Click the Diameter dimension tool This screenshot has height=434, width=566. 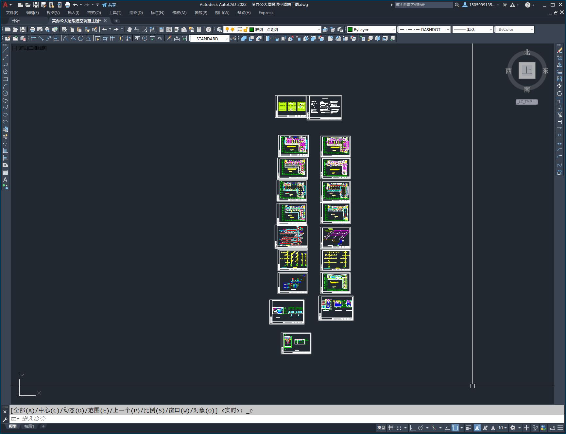81,38
